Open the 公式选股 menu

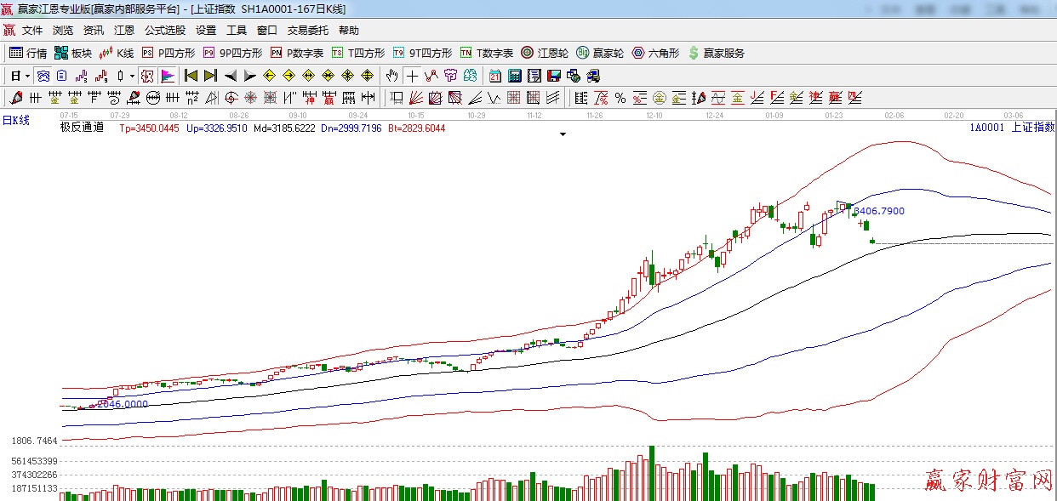(x=165, y=30)
